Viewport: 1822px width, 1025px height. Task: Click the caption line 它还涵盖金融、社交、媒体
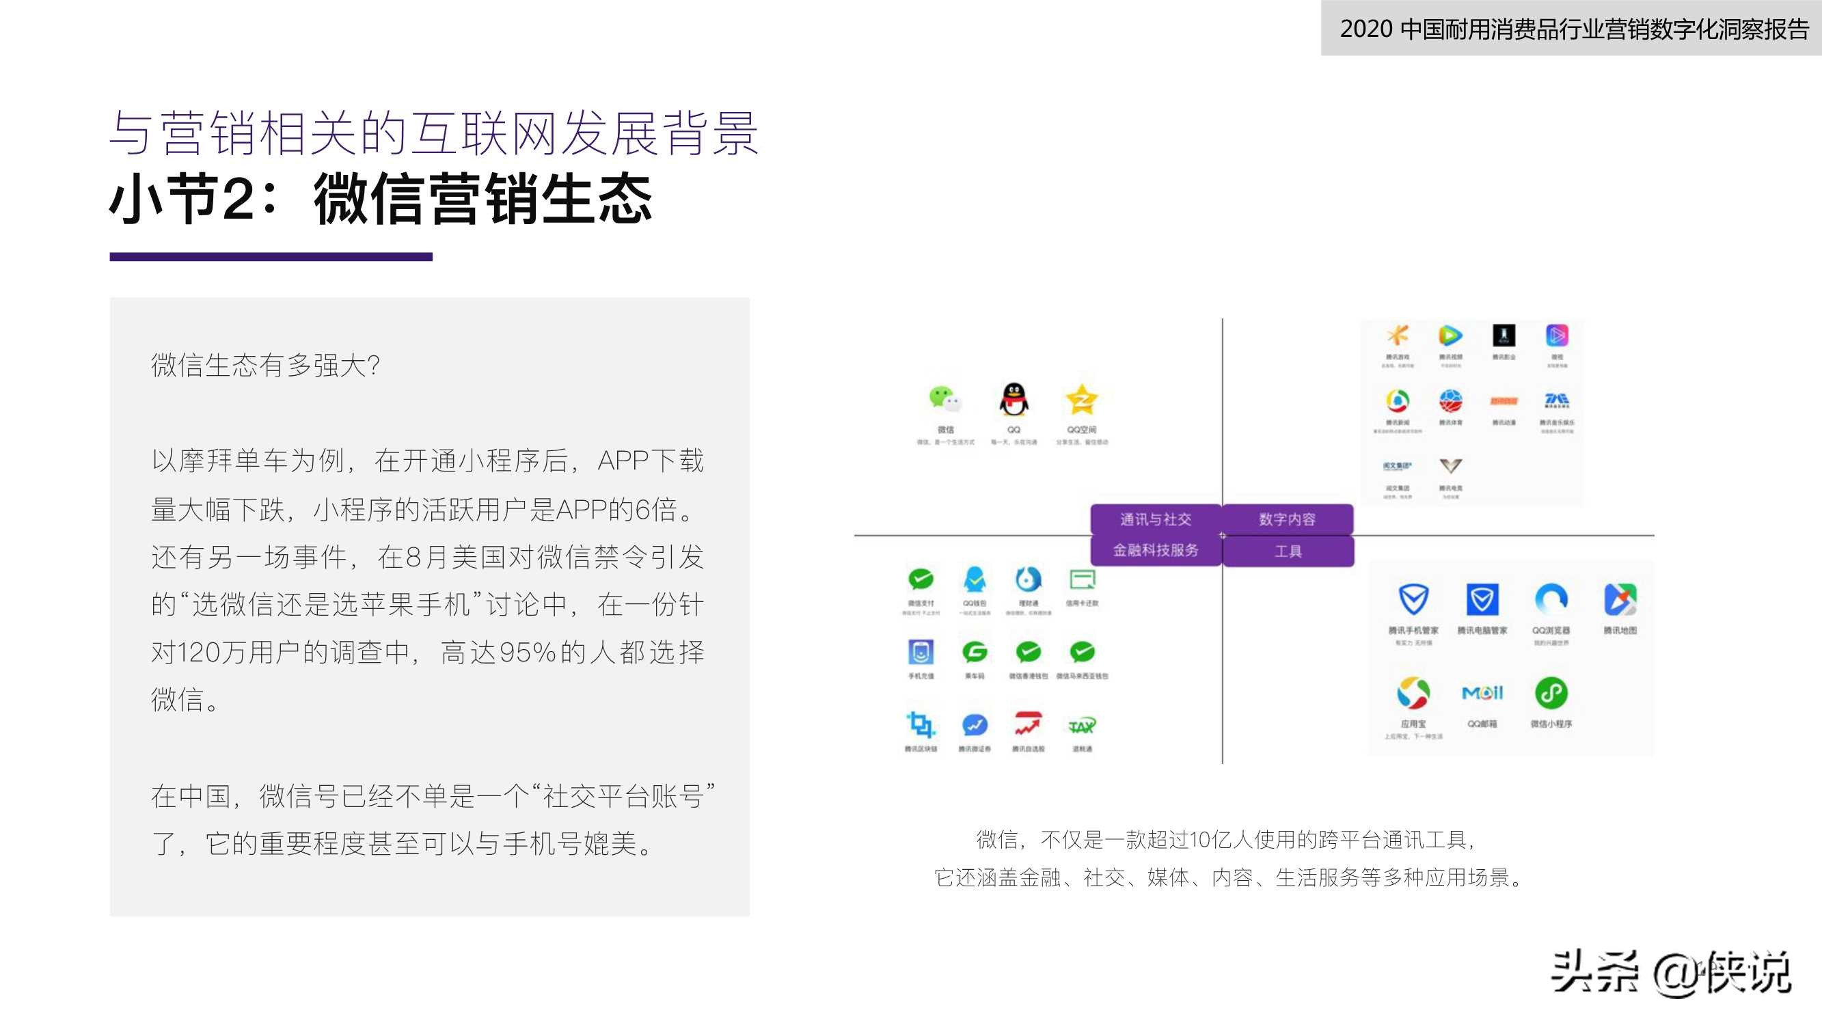click(x=1229, y=878)
